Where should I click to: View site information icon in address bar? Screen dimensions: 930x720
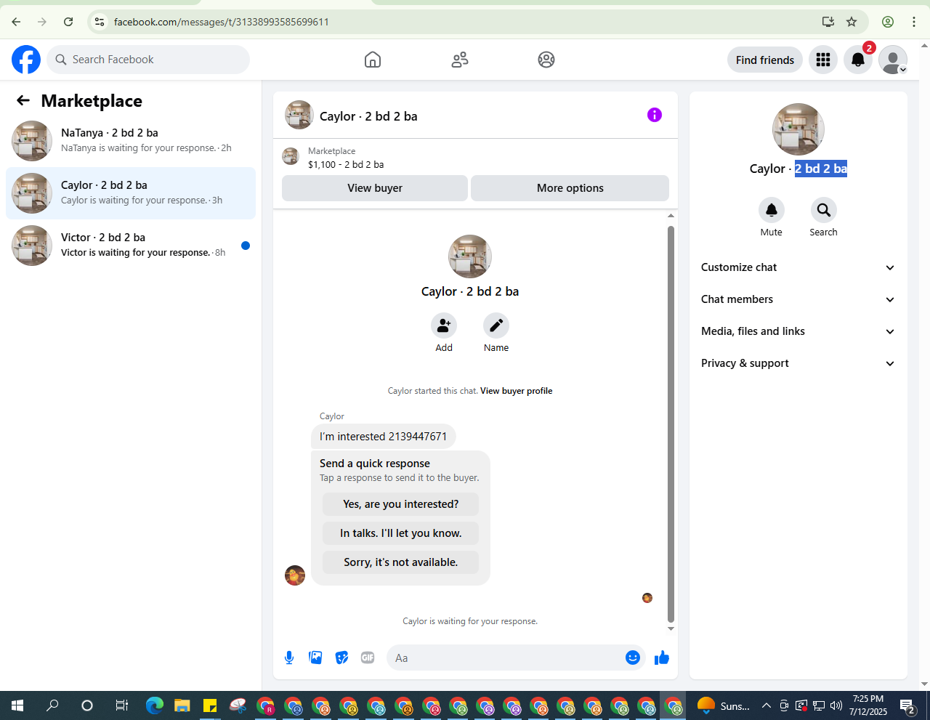tap(100, 22)
